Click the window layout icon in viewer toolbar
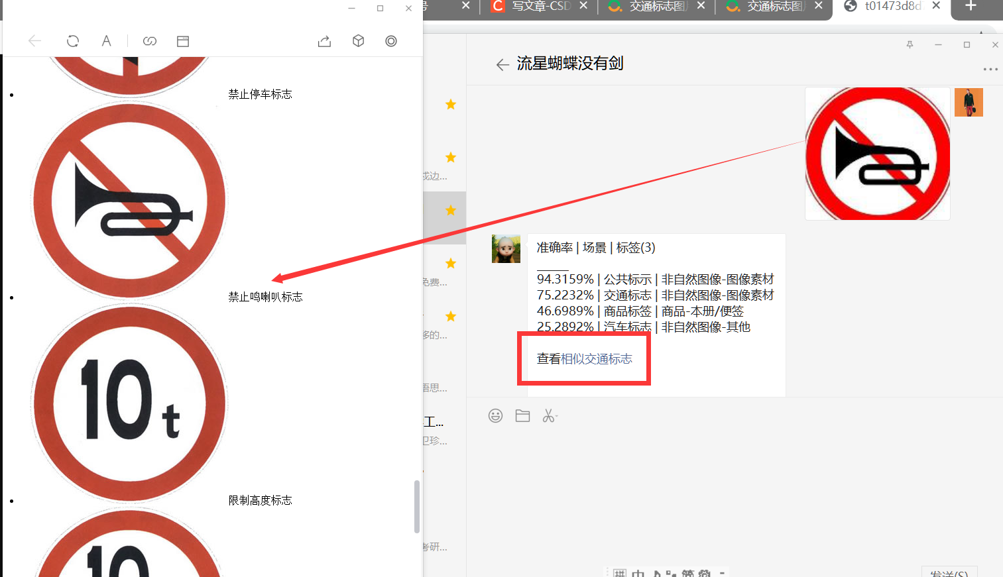 pyautogui.click(x=183, y=41)
